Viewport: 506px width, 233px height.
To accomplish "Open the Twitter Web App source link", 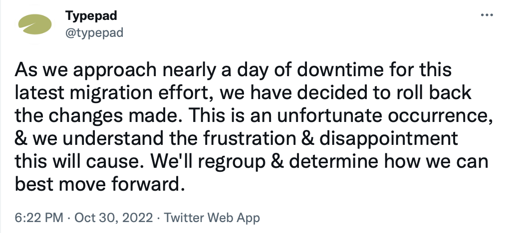I will coord(212,218).
